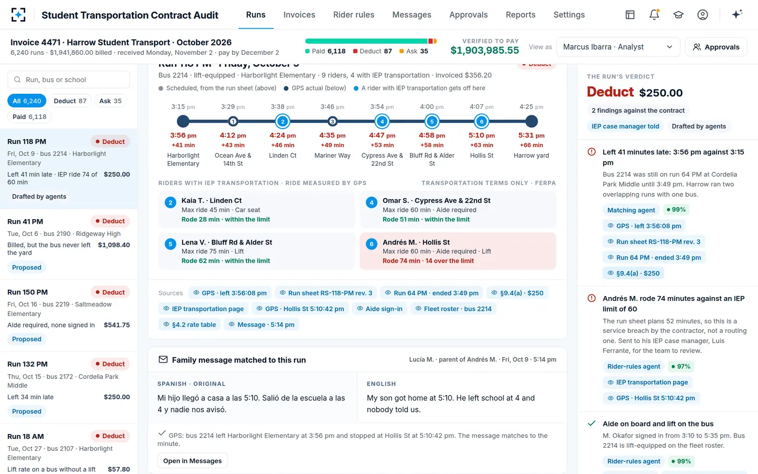Focus the Run, bus or school search field
The height and width of the screenshot is (474, 758).
point(68,80)
